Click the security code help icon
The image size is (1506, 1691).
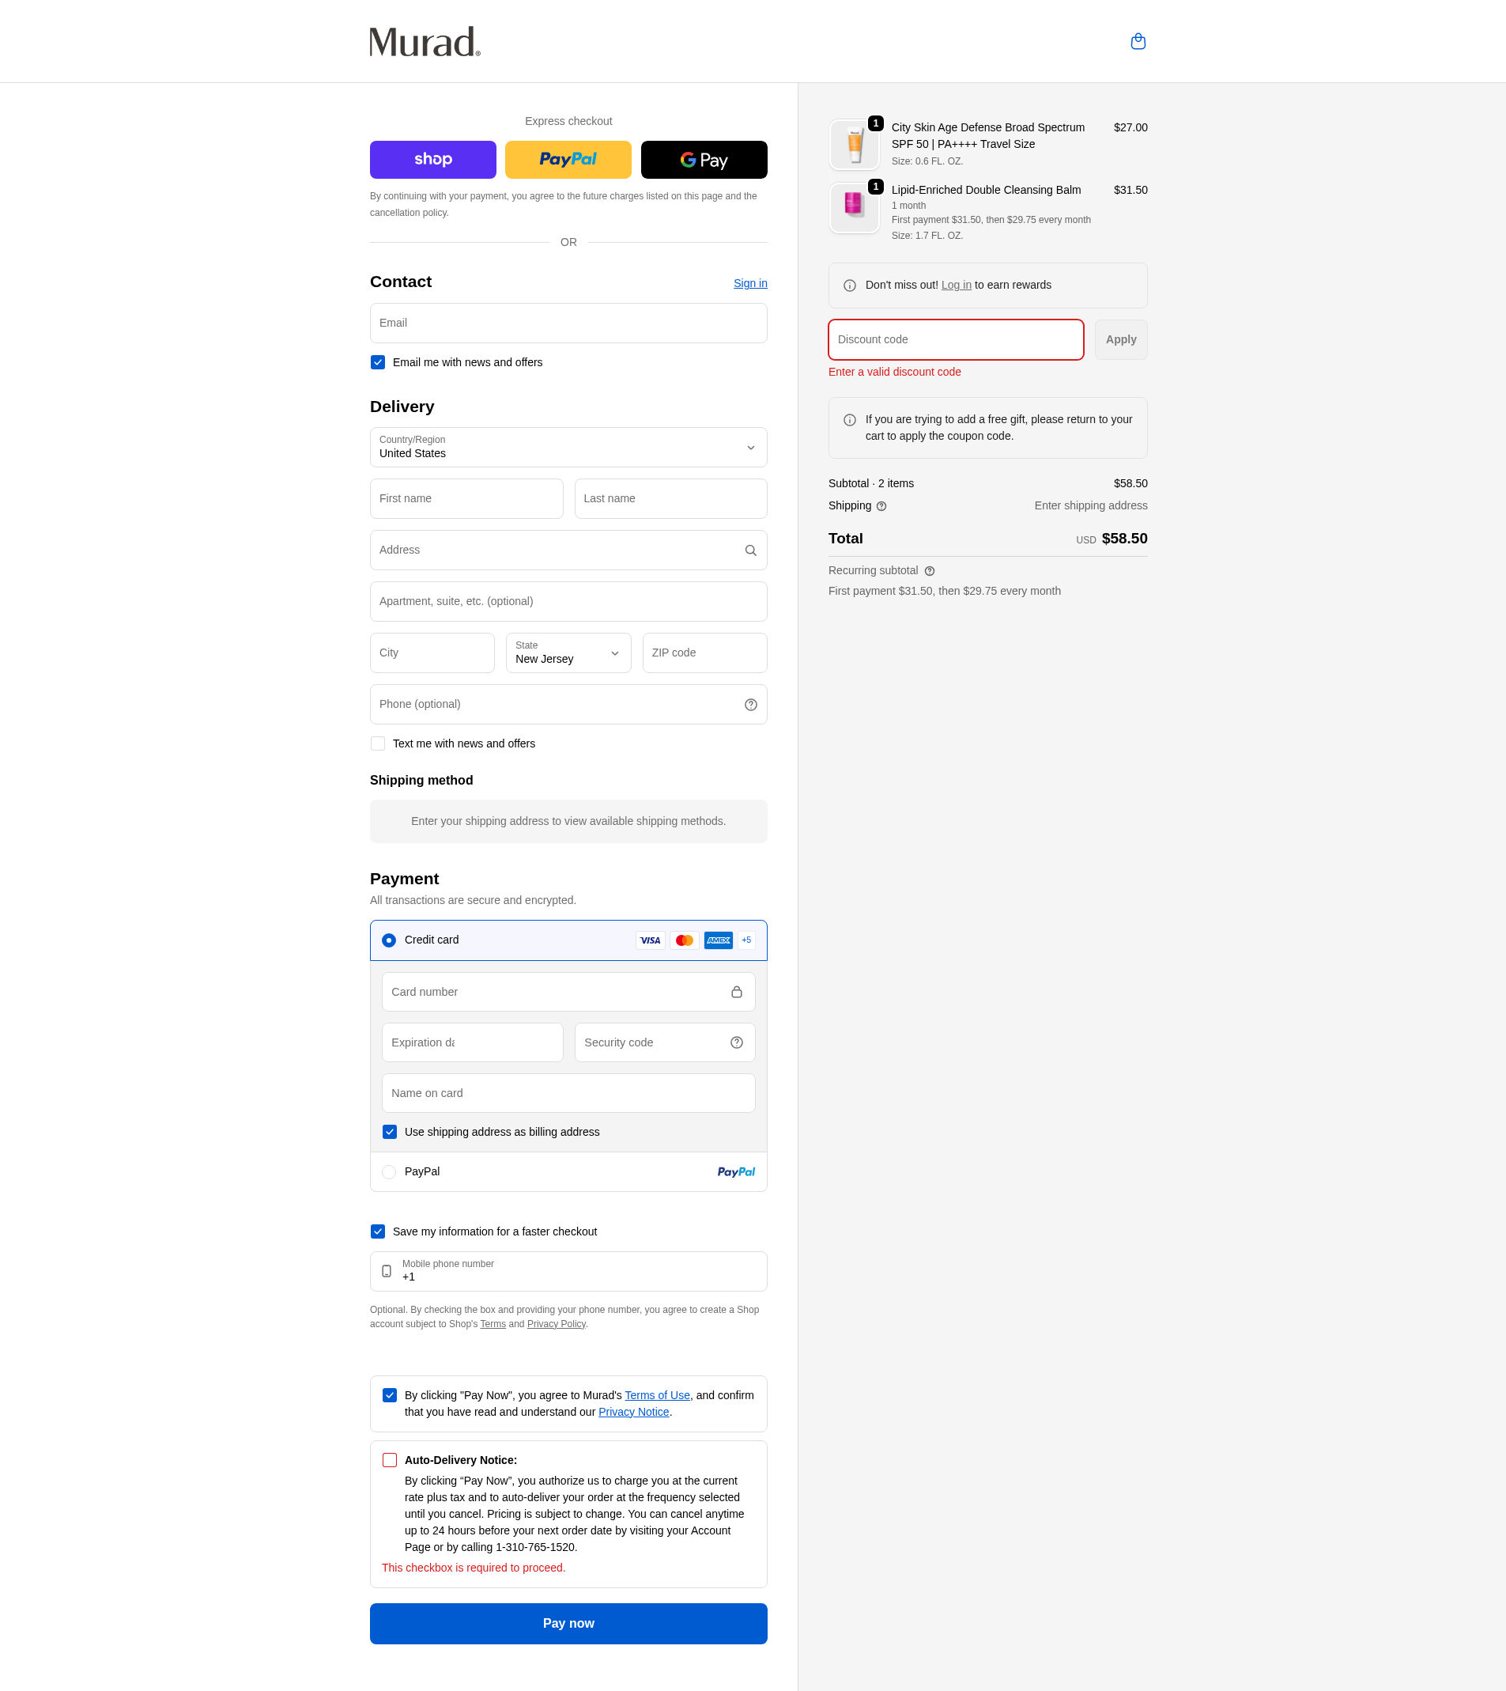point(737,1042)
